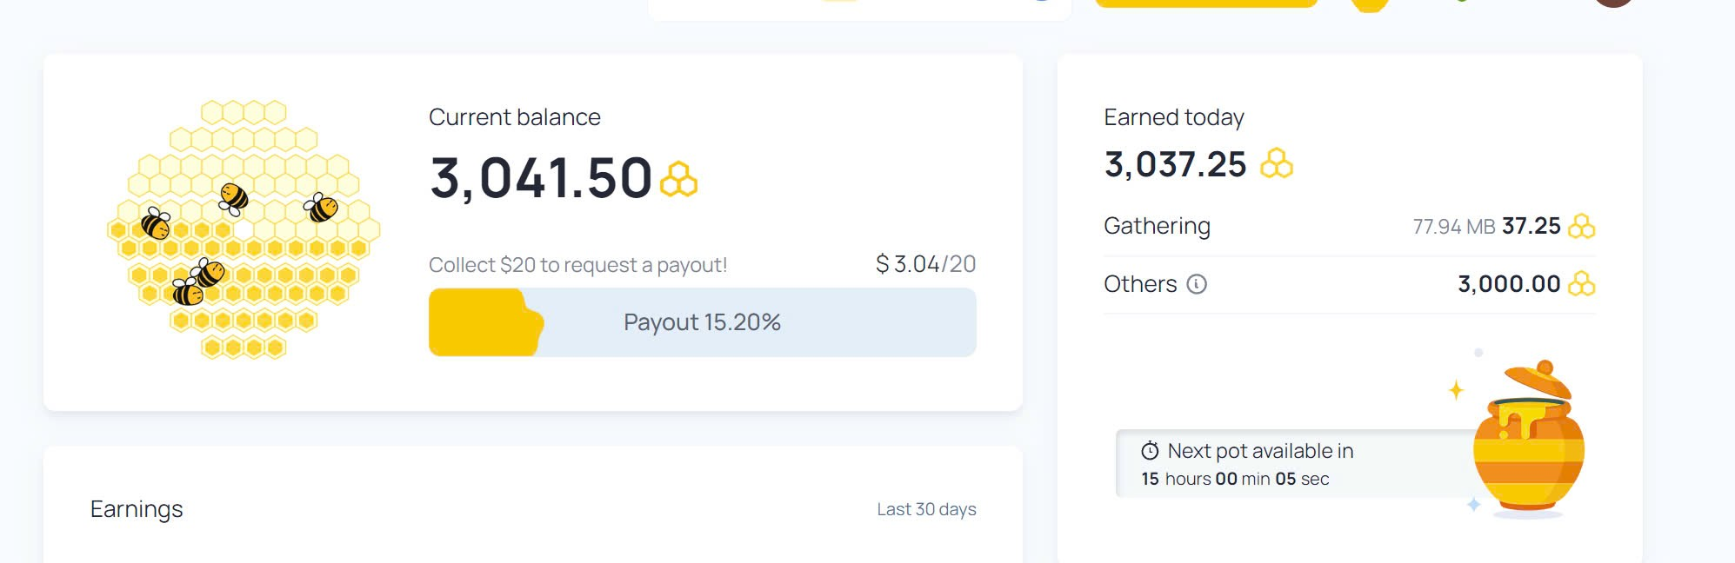
Task: Click honeycomb icon in the Gathering row
Action: tap(1581, 227)
